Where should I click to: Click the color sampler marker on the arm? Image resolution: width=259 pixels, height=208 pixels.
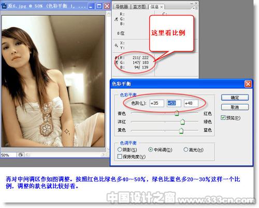[67, 132]
